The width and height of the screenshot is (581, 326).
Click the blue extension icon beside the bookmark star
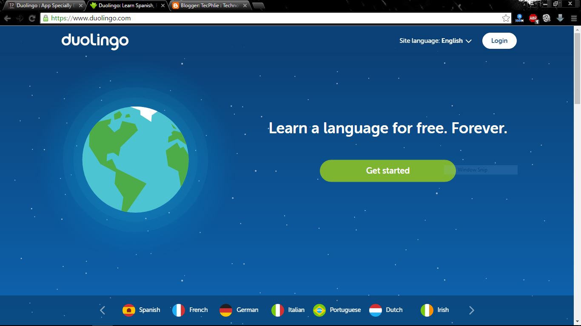pos(519,18)
